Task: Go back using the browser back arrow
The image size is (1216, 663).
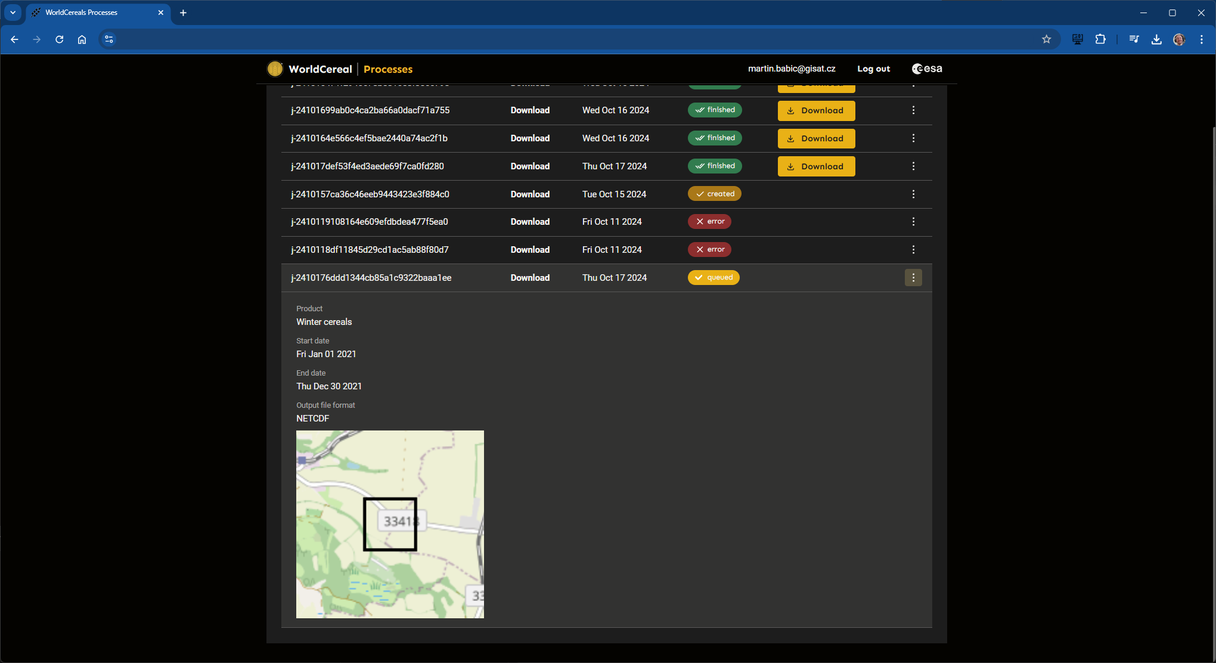Action: click(14, 39)
